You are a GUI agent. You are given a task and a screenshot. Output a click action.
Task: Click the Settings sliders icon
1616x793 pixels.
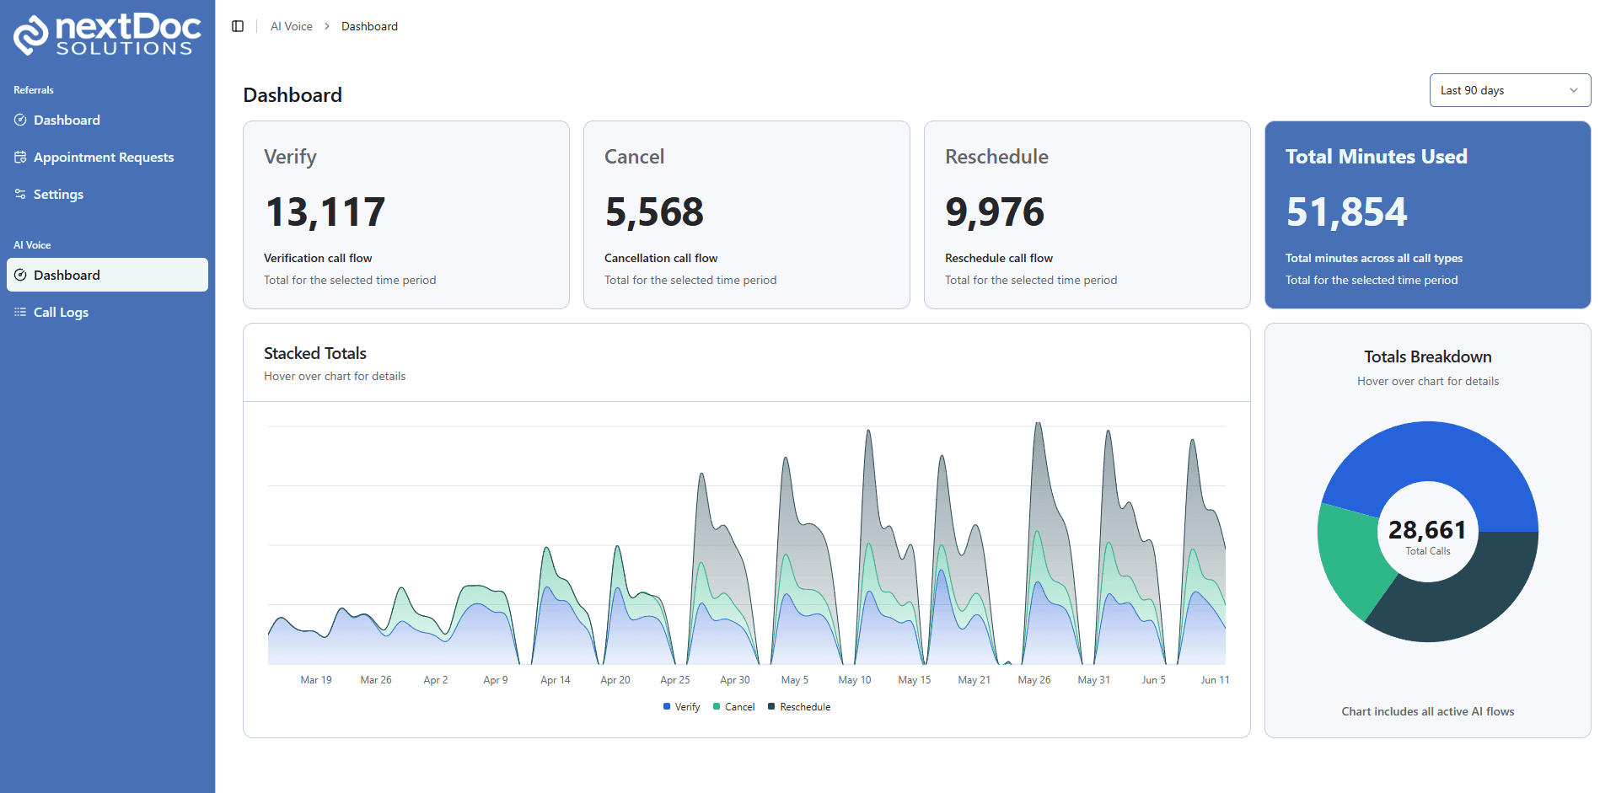click(20, 195)
